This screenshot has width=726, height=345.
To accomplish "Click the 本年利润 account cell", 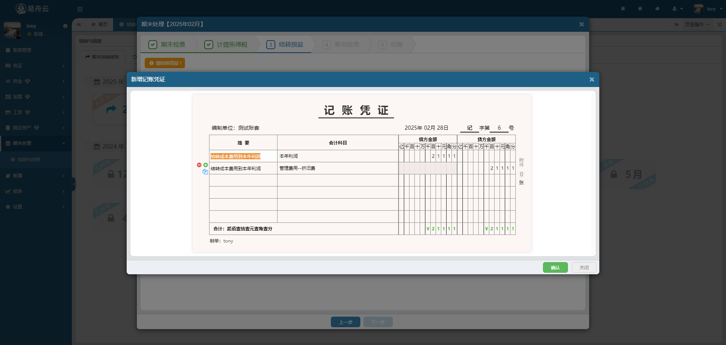I will click(338, 156).
